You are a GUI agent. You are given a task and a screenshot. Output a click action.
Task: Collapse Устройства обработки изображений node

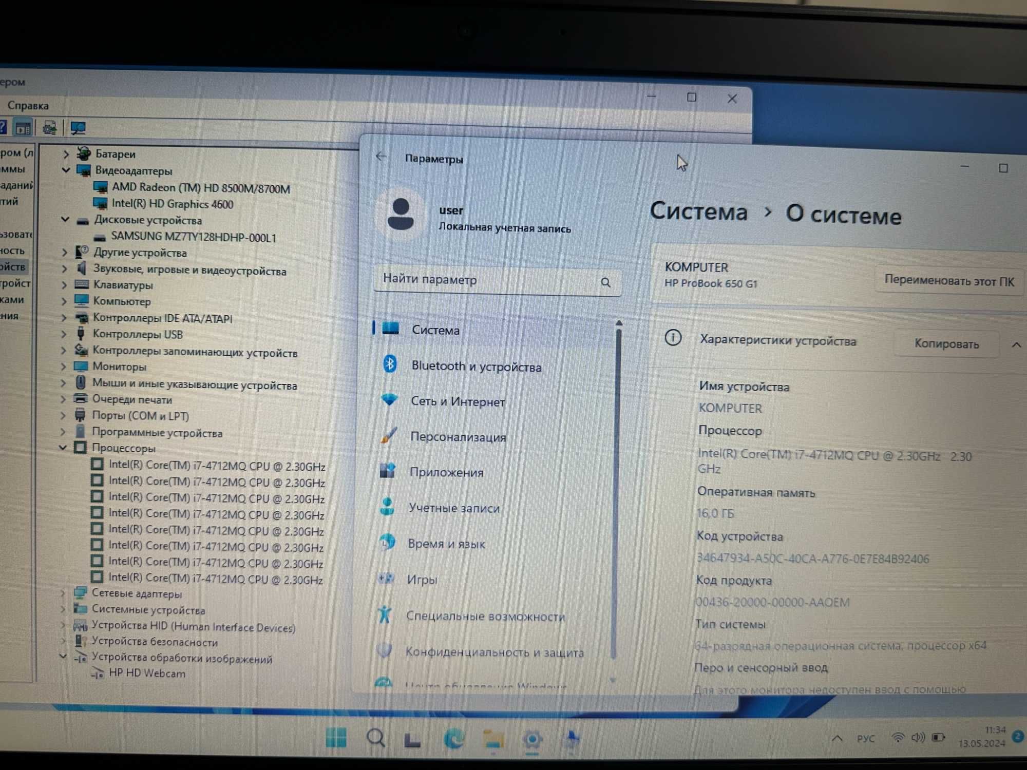pyautogui.click(x=63, y=657)
